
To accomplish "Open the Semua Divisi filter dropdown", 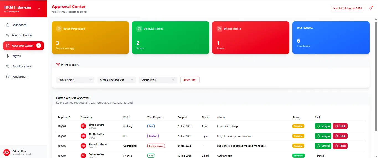I will 158,80.
